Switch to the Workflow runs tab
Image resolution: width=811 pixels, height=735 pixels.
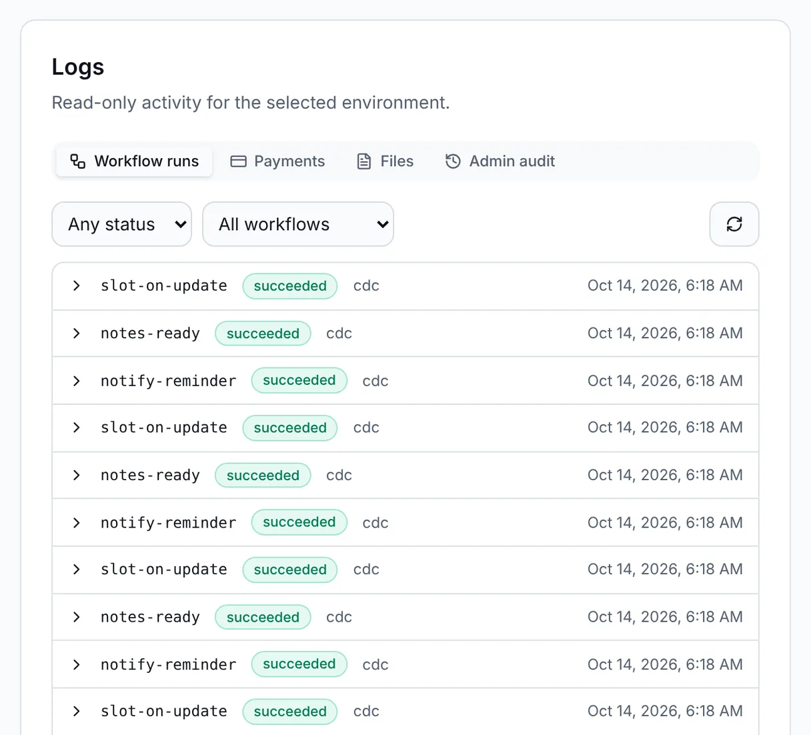[x=134, y=161]
